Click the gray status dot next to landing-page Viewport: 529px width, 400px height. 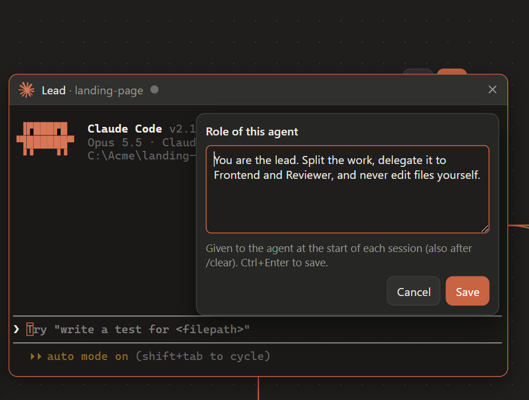click(x=154, y=90)
